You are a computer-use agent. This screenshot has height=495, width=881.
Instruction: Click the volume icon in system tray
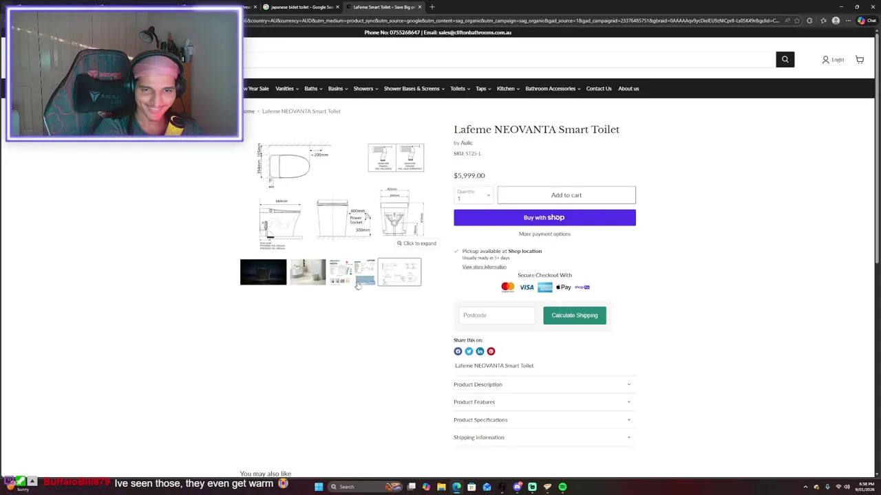point(847,487)
